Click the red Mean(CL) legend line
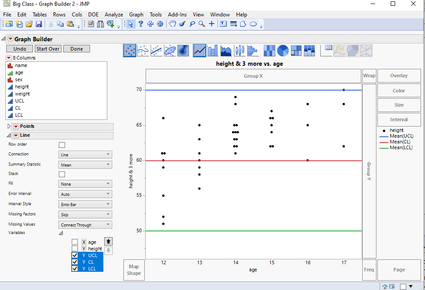Screen dimensions: 425x290 coord(384,142)
